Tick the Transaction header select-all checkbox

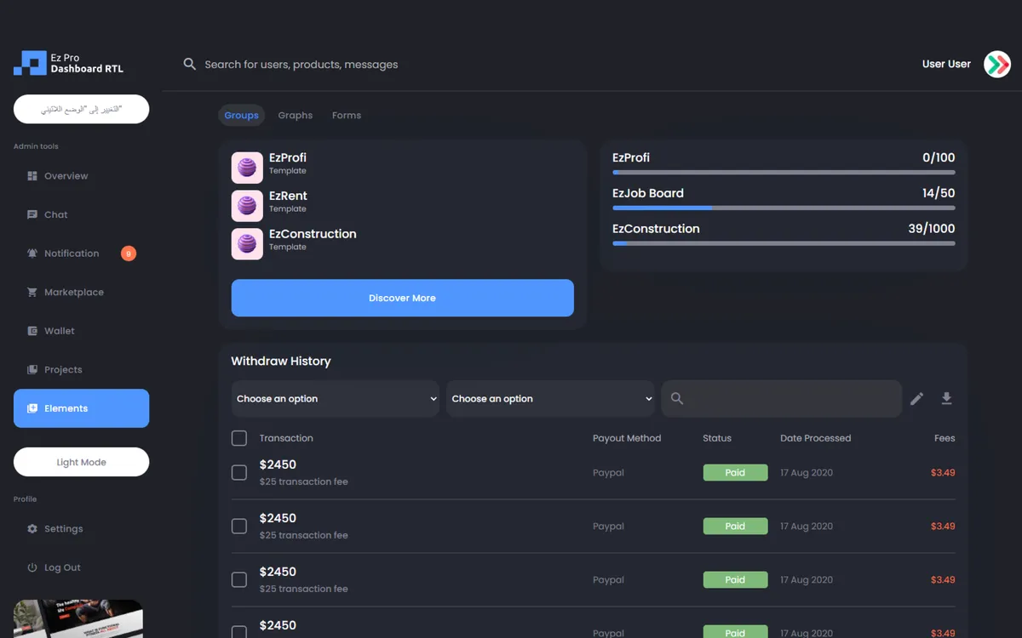tap(239, 438)
